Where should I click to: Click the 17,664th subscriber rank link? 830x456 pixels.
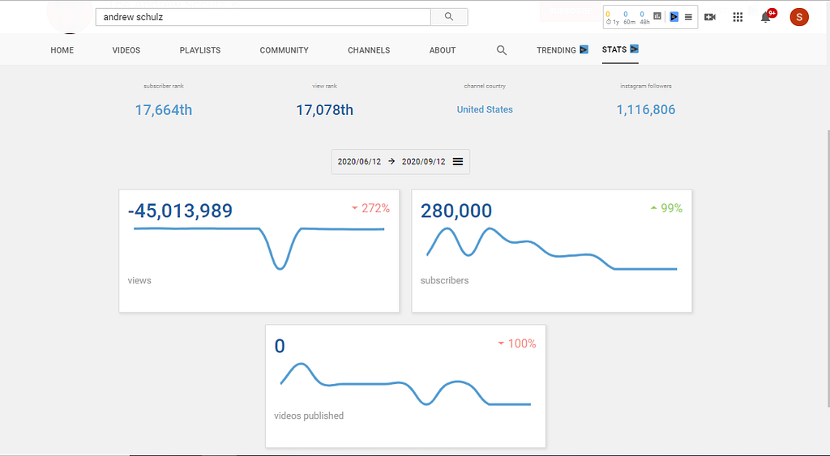point(164,110)
